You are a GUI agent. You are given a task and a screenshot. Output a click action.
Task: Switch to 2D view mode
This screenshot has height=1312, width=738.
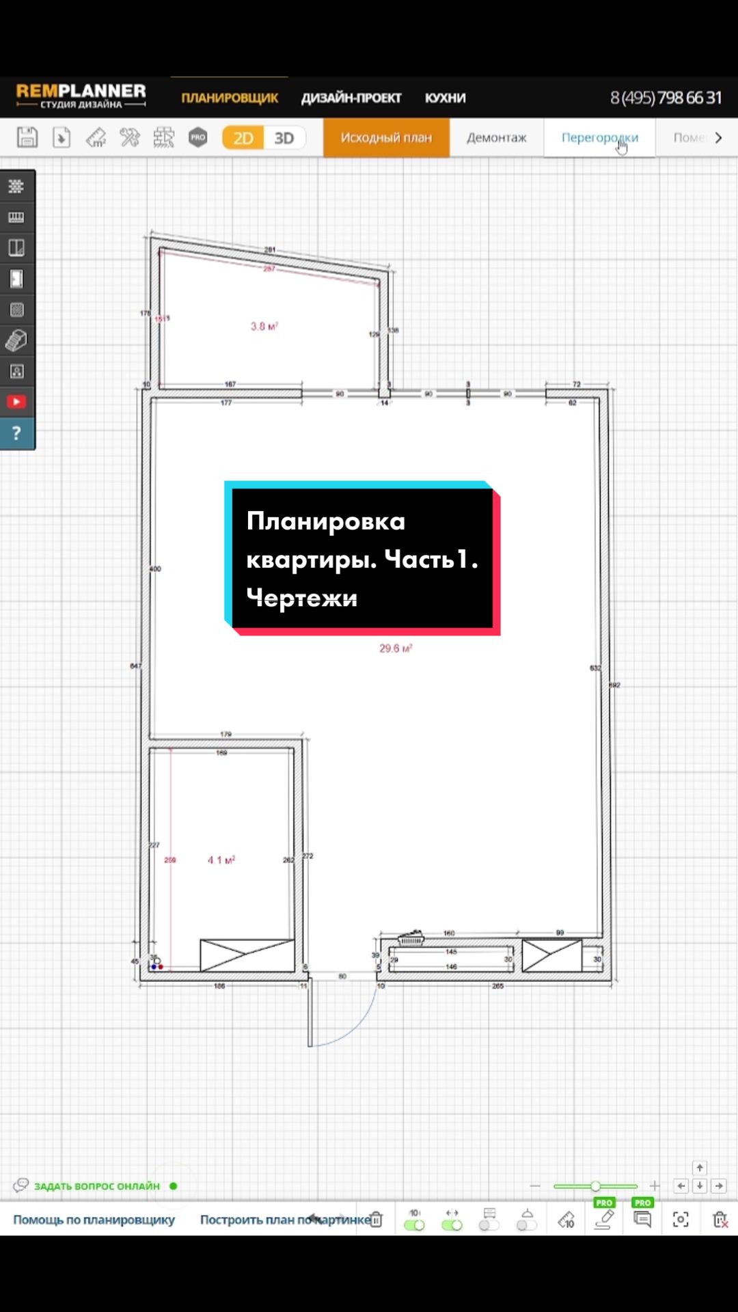(x=243, y=138)
